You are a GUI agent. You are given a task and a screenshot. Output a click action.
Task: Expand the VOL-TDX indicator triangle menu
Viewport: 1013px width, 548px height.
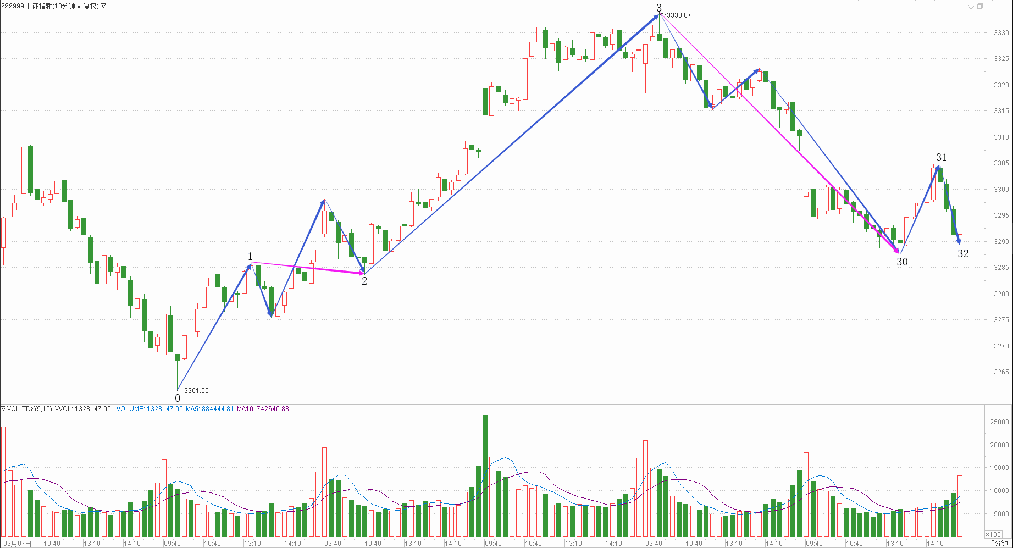click(x=3, y=409)
